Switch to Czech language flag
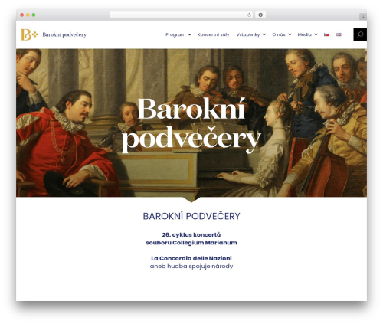Viewport: 383px width, 324px height. pos(326,34)
